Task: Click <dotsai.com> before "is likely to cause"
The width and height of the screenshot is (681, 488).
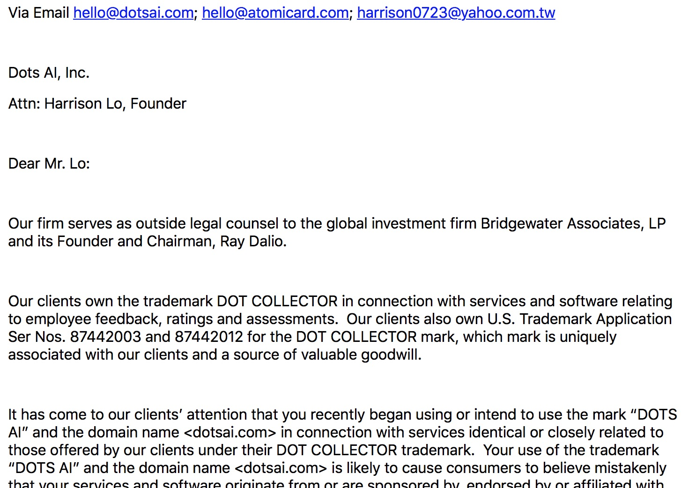Action: [281, 468]
